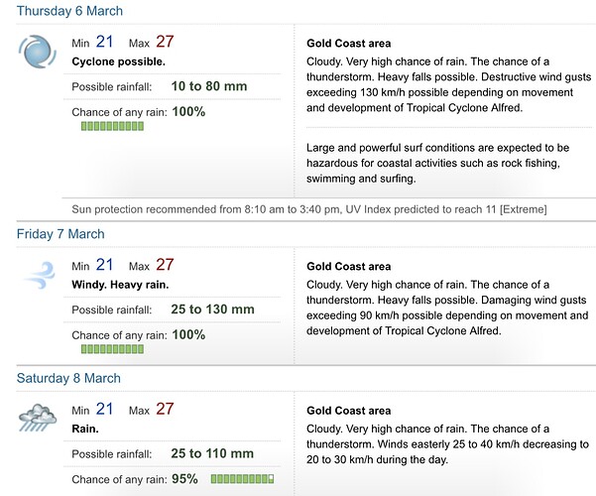The height and width of the screenshot is (496, 596).
Task: Click Friday's Gold Coast area heading
Action: pos(348,266)
